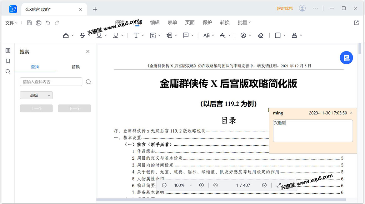The image size is (365, 204).
Task: Select the straight underline tool
Action: point(99,35)
